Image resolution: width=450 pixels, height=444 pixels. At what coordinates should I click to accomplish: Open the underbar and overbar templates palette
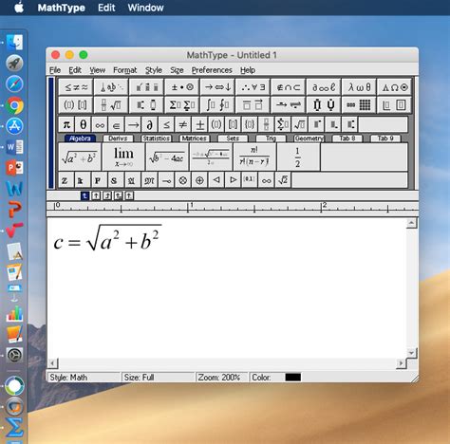click(x=253, y=105)
